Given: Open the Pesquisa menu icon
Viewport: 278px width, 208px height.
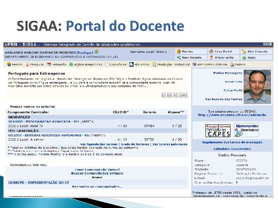Looking at the screenshot, I should pos(27,64).
